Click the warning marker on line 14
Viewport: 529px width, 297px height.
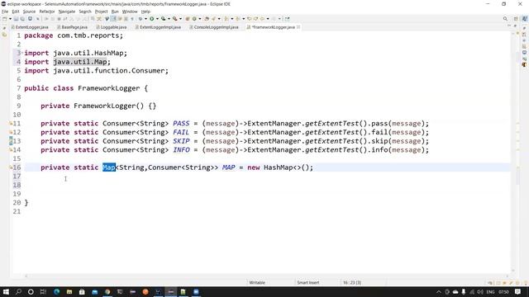(11, 150)
